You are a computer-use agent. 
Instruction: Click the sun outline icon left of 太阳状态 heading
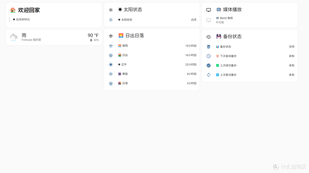click(111, 10)
